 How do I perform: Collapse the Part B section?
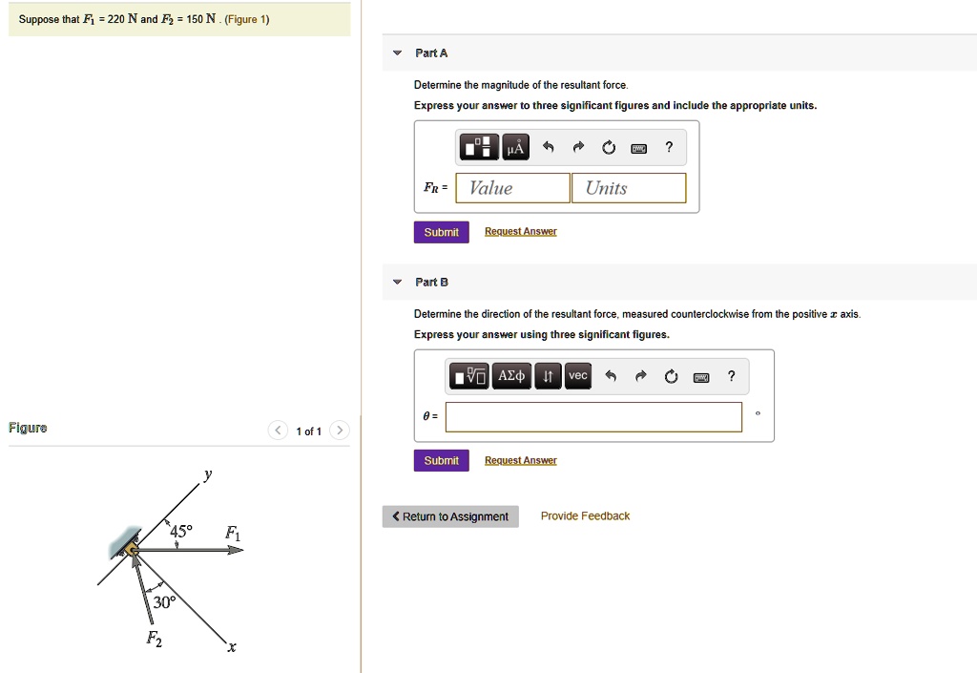[x=397, y=282]
